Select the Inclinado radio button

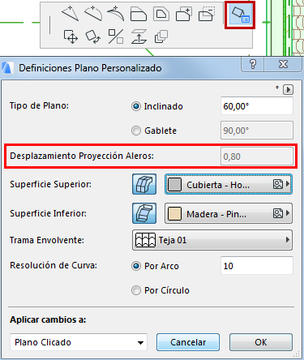click(x=136, y=106)
